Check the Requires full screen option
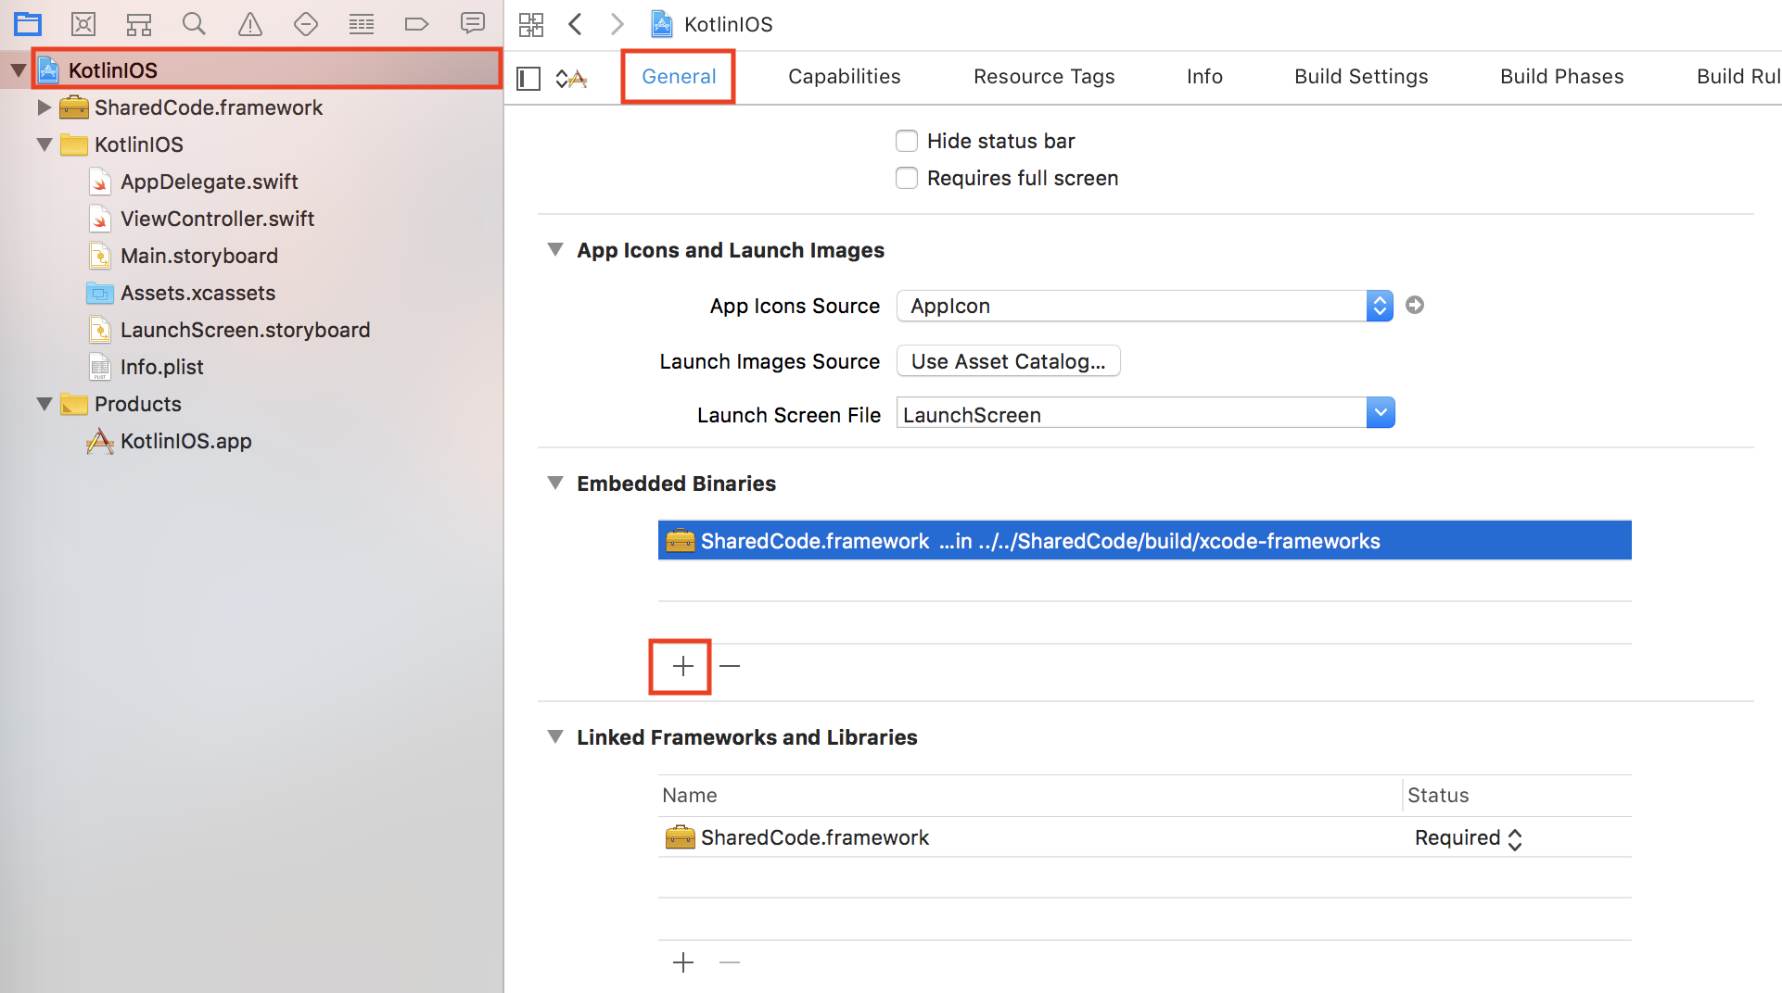The image size is (1782, 993). coord(907,178)
